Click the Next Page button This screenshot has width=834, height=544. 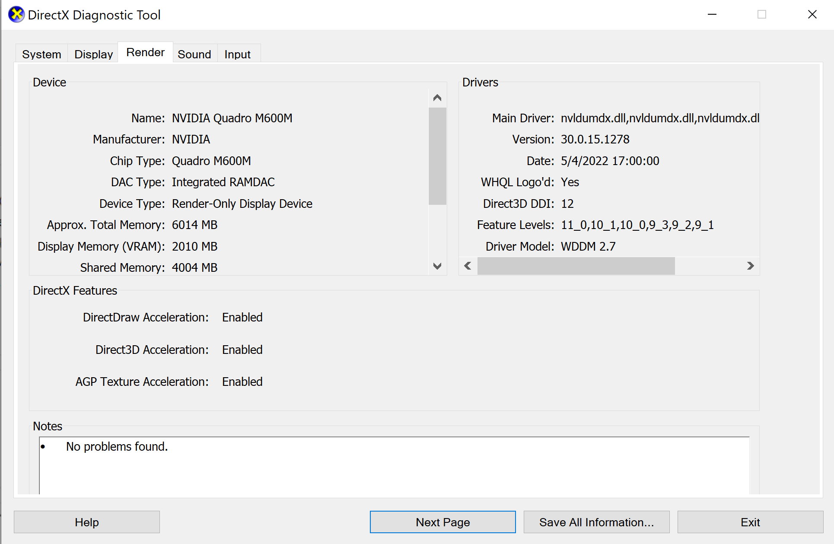(x=442, y=522)
